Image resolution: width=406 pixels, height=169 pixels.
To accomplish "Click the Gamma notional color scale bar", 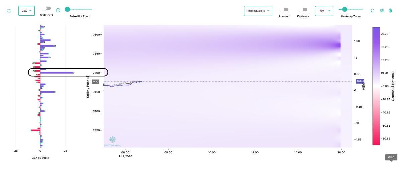I will 376,86.
